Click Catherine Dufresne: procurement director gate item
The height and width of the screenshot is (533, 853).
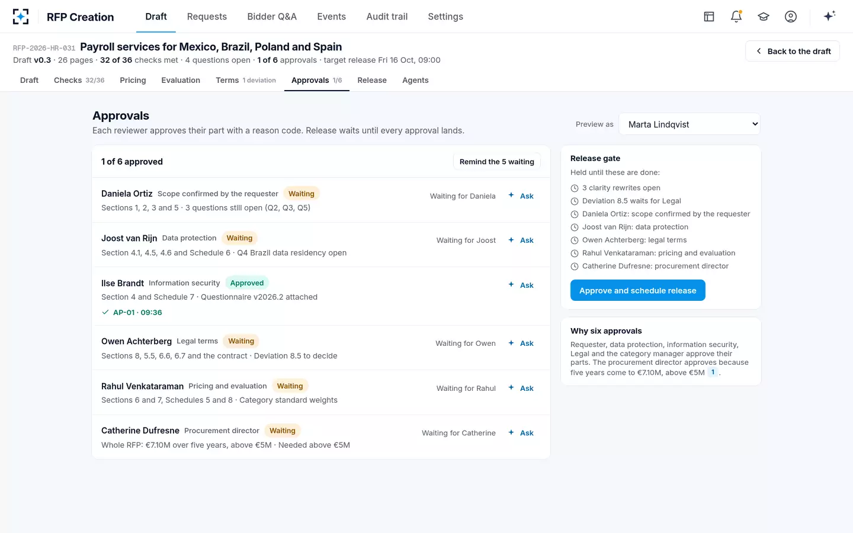[x=655, y=266]
